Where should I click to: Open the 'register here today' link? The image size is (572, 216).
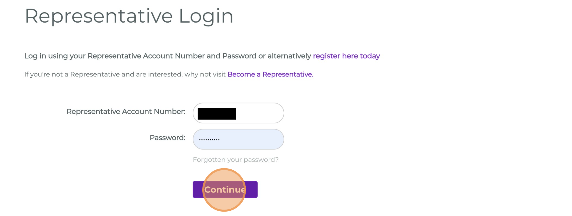click(x=346, y=56)
